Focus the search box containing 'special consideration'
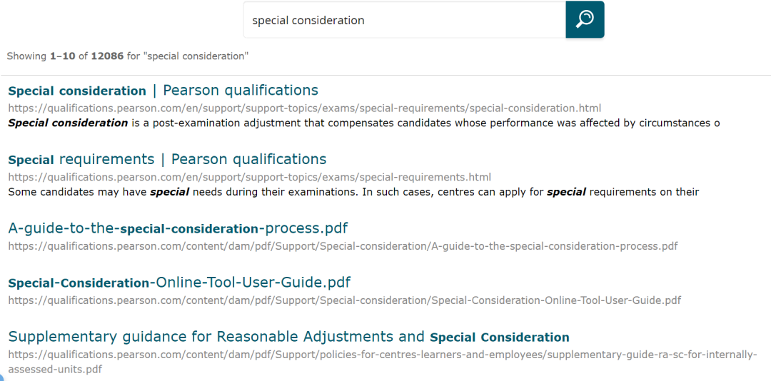Viewport: 771px width, 381px height. pyautogui.click(x=404, y=20)
